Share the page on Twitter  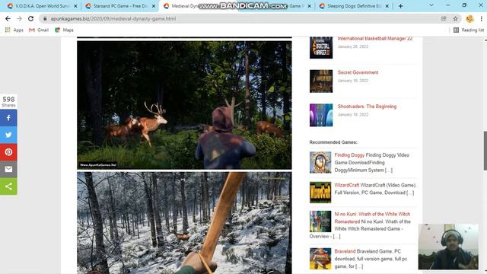click(x=8, y=135)
